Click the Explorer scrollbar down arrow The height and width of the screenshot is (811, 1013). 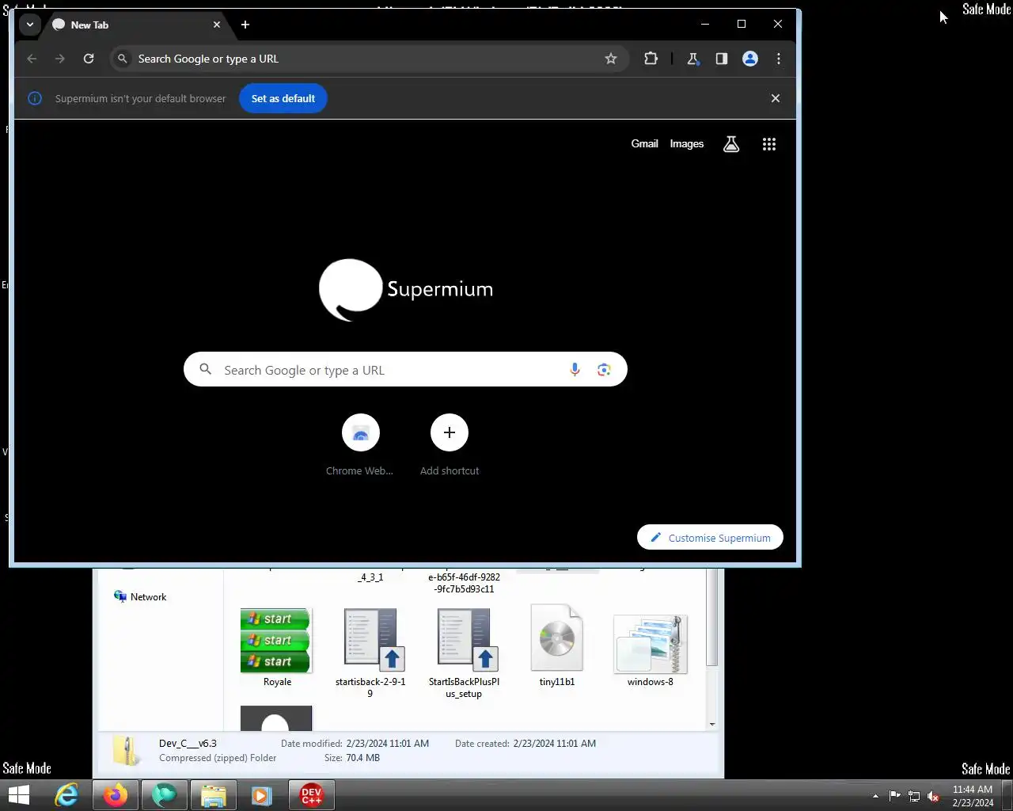[x=712, y=724]
